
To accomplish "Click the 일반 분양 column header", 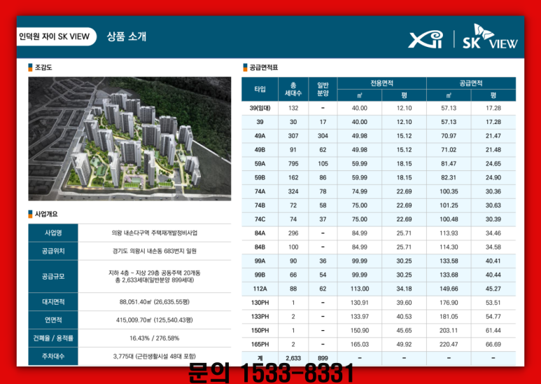I will [323, 89].
